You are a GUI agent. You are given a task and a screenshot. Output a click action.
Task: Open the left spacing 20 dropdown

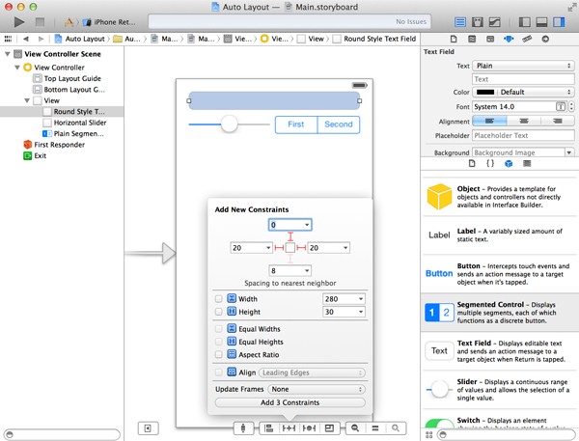click(268, 247)
